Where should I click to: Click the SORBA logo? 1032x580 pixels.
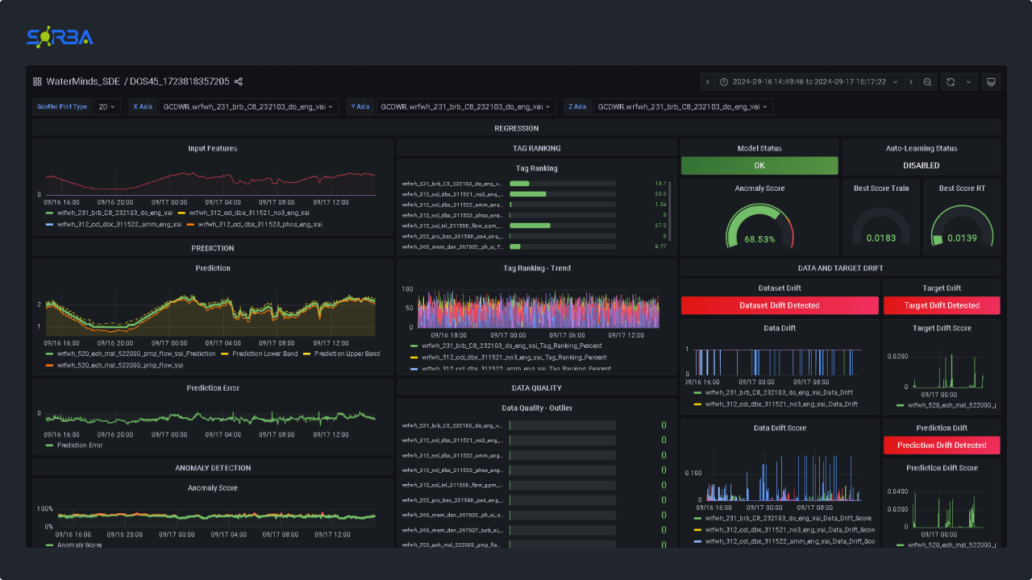pyautogui.click(x=60, y=36)
